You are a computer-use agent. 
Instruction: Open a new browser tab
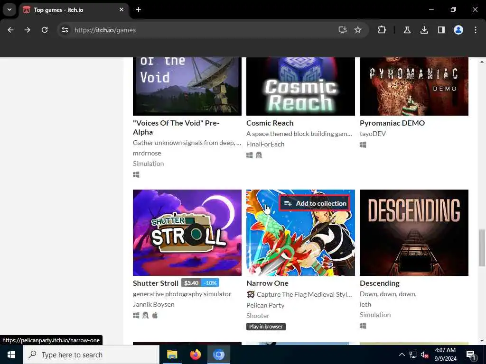139,9
